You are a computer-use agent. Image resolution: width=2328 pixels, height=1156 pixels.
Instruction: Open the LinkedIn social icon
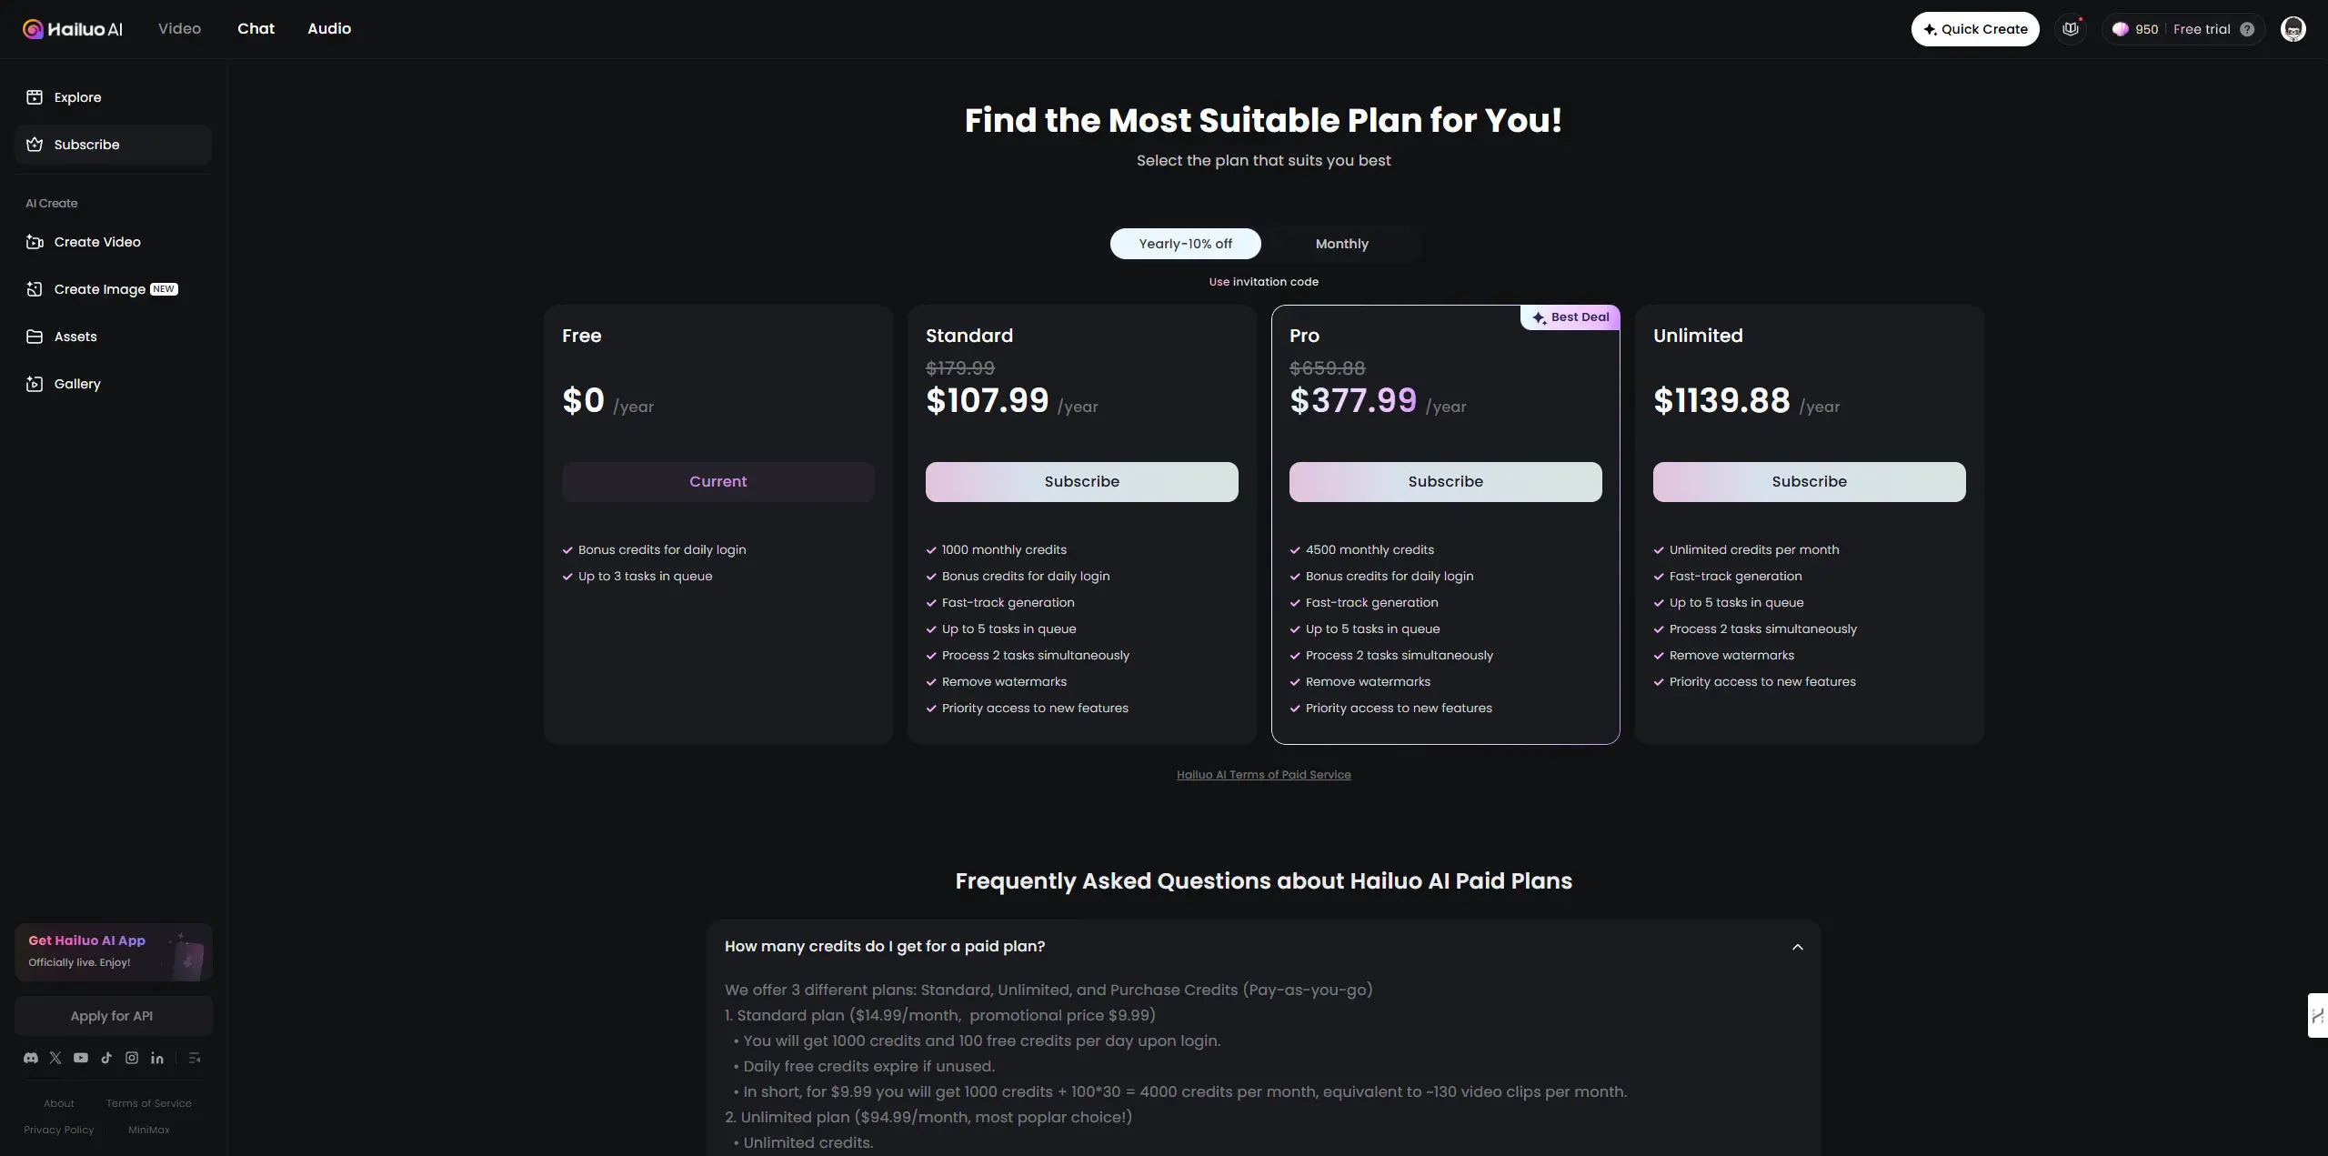click(x=157, y=1058)
